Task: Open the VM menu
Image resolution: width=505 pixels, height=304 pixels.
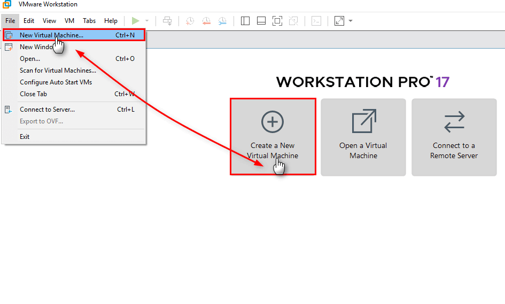Action: [x=69, y=21]
